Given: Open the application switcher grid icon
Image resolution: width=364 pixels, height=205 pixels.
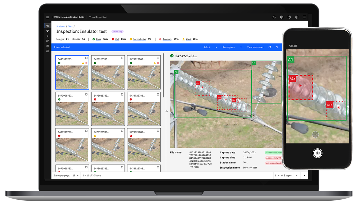Looking at the screenshot, I should [x=304, y=17].
